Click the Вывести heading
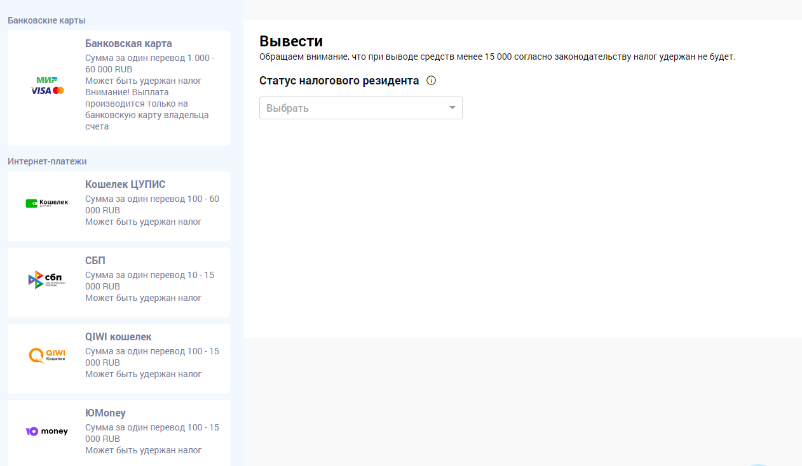 point(291,41)
